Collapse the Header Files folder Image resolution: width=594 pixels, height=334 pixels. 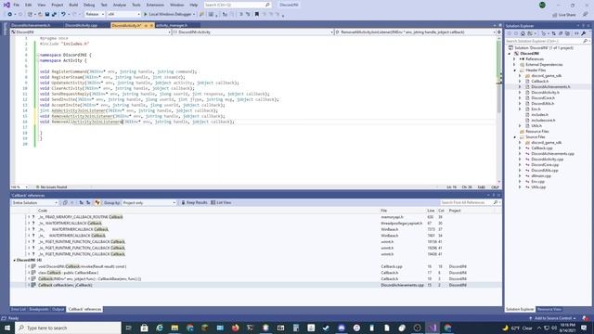pos(515,71)
